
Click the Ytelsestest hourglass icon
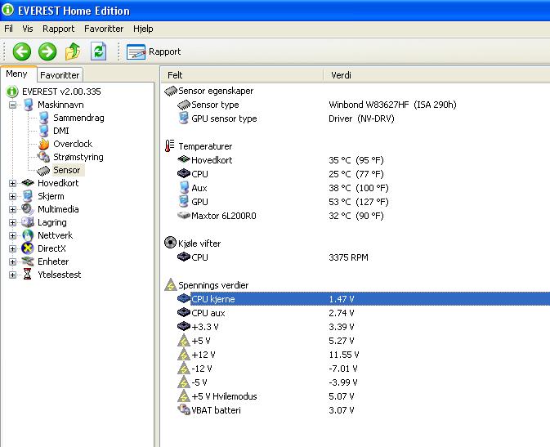tap(27, 275)
